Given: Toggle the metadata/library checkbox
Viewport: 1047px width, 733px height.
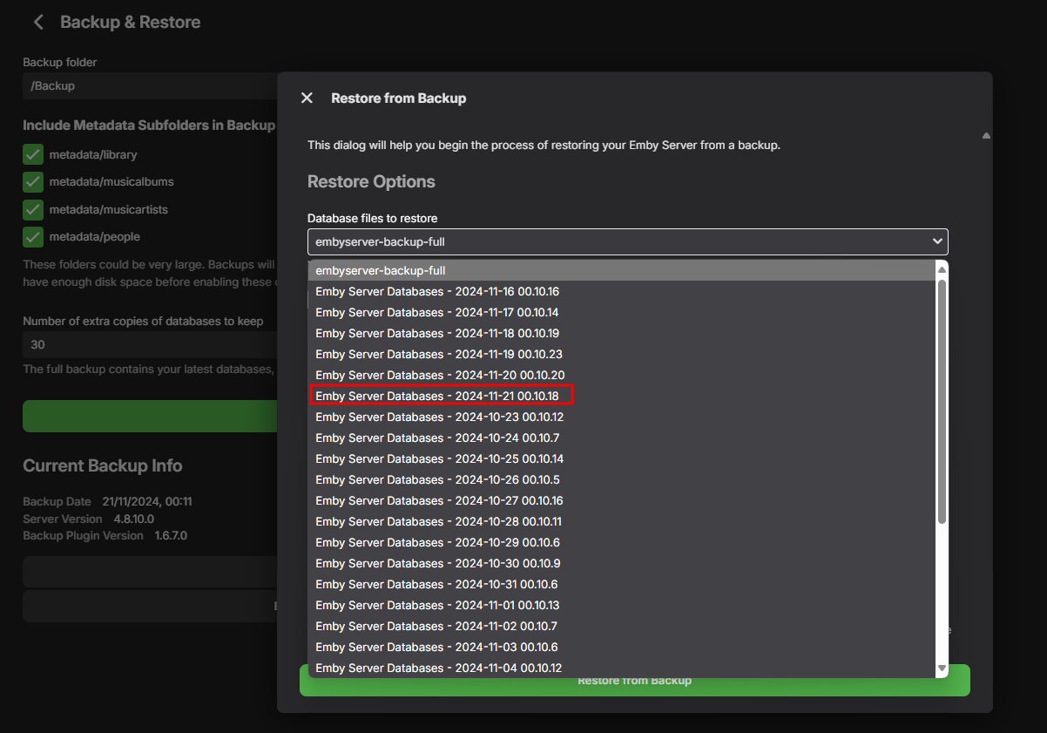Looking at the screenshot, I should tap(33, 155).
